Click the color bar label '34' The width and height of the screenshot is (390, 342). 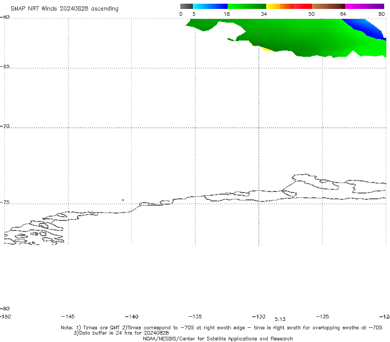264,14
